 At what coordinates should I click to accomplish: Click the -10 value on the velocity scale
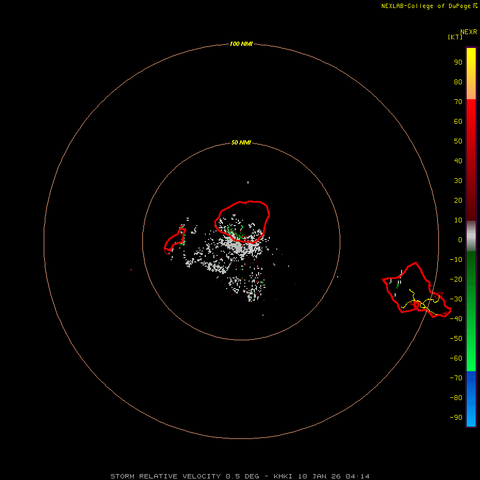(456, 260)
